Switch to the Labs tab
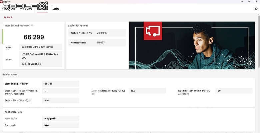Viewport: 260px width, 133px height. pos(56,9)
